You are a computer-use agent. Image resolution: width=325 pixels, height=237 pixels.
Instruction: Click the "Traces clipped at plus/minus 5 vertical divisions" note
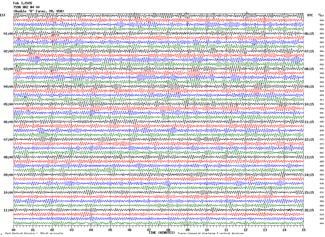211,234
